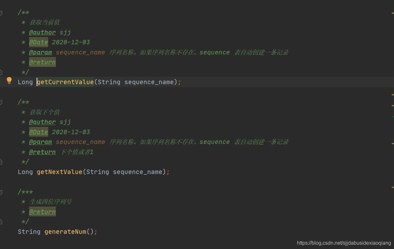Screen dimensions: 394x249
Task: Click @return tag above generateNum
Action: point(43,212)
